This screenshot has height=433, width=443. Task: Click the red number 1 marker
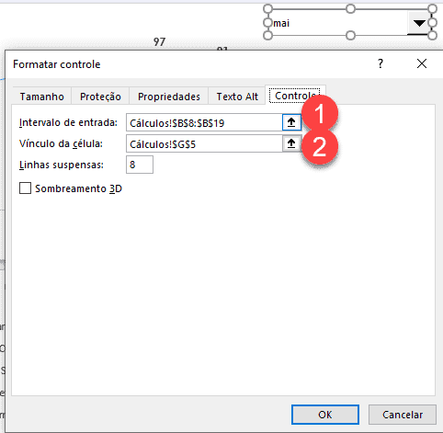pyautogui.click(x=320, y=113)
